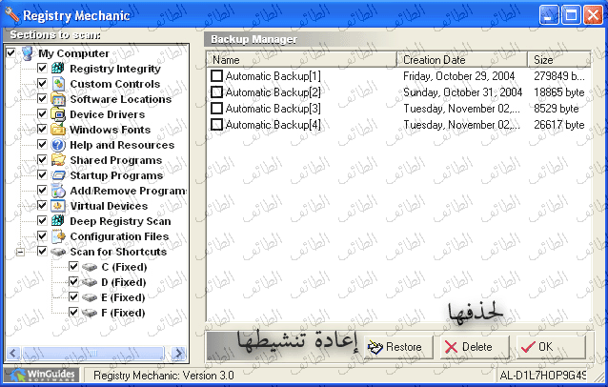
Task: Uncheck the Device Drivers checkbox
Action: (42, 114)
